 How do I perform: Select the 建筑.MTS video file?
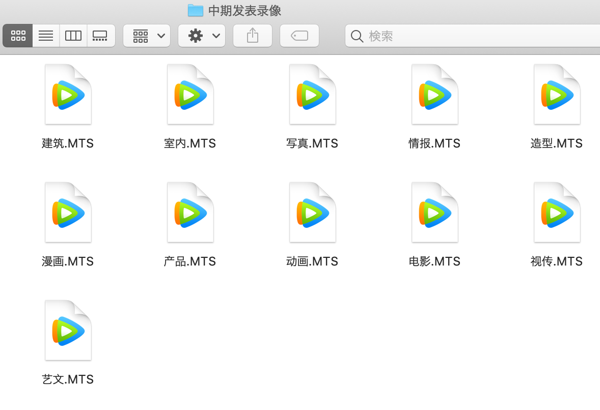(68, 95)
